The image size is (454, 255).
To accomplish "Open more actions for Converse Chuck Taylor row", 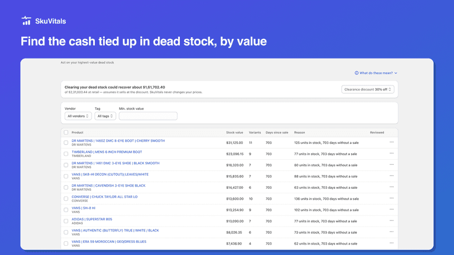I will coord(391,198).
